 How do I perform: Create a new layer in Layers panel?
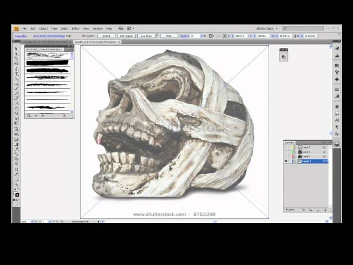318,210
